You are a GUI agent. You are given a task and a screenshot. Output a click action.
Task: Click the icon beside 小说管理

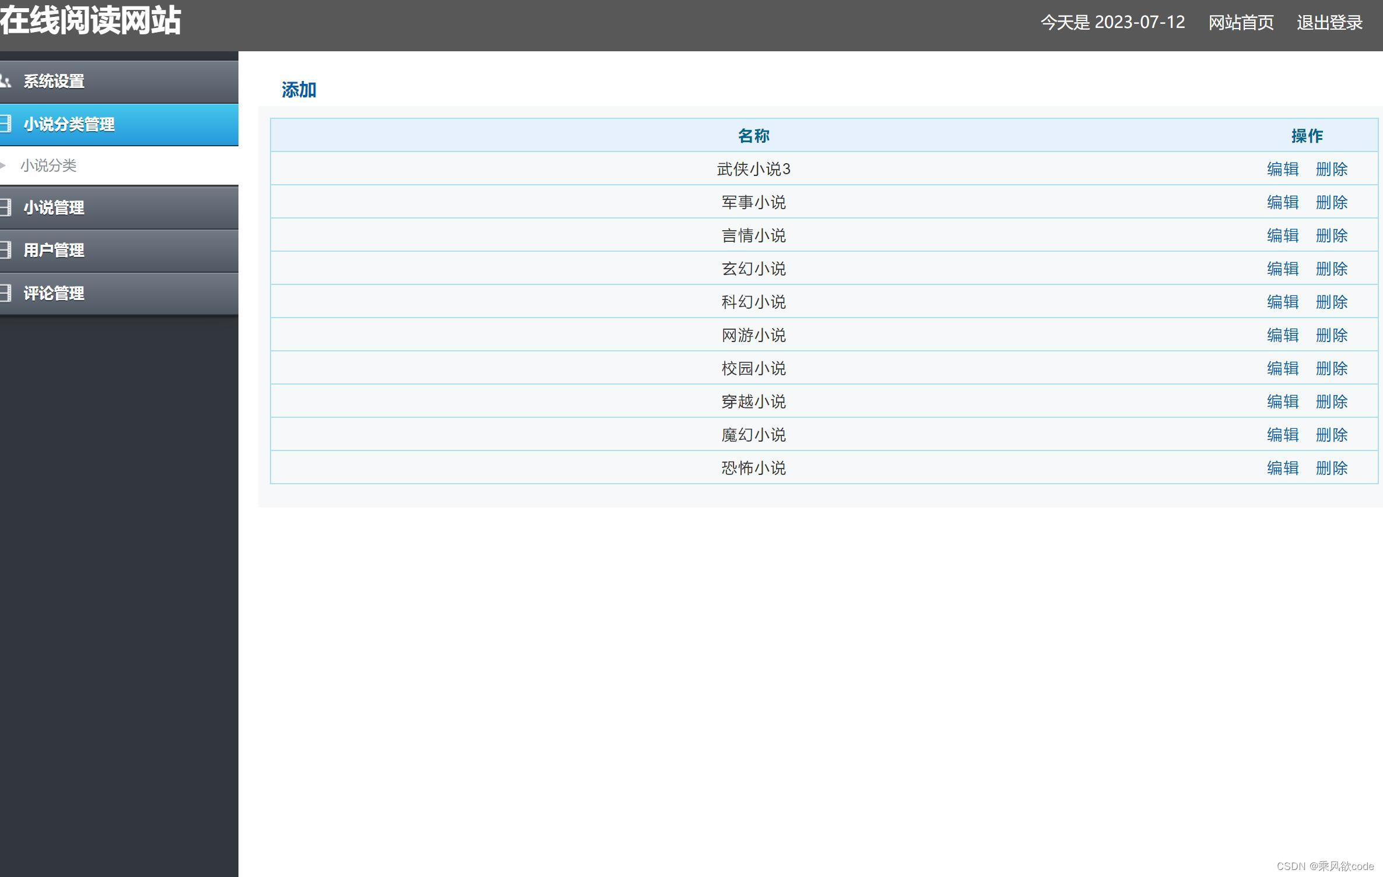click(x=6, y=207)
